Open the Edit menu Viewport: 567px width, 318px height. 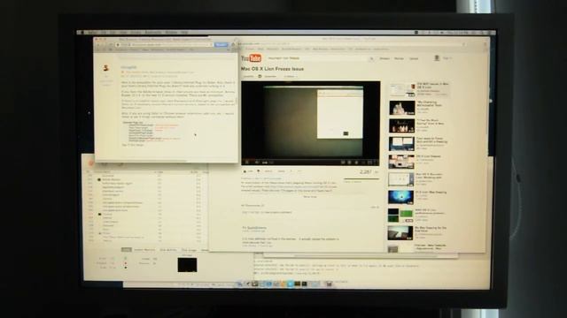(113, 33)
